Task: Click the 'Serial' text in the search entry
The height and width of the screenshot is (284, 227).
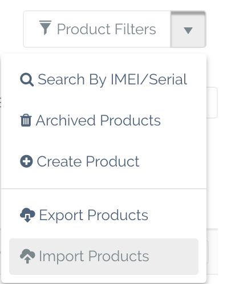Action: click(x=168, y=79)
